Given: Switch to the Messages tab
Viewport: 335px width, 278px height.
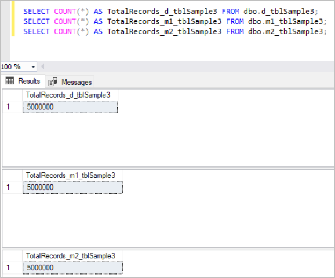Looking at the screenshot, I should point(70,82).
